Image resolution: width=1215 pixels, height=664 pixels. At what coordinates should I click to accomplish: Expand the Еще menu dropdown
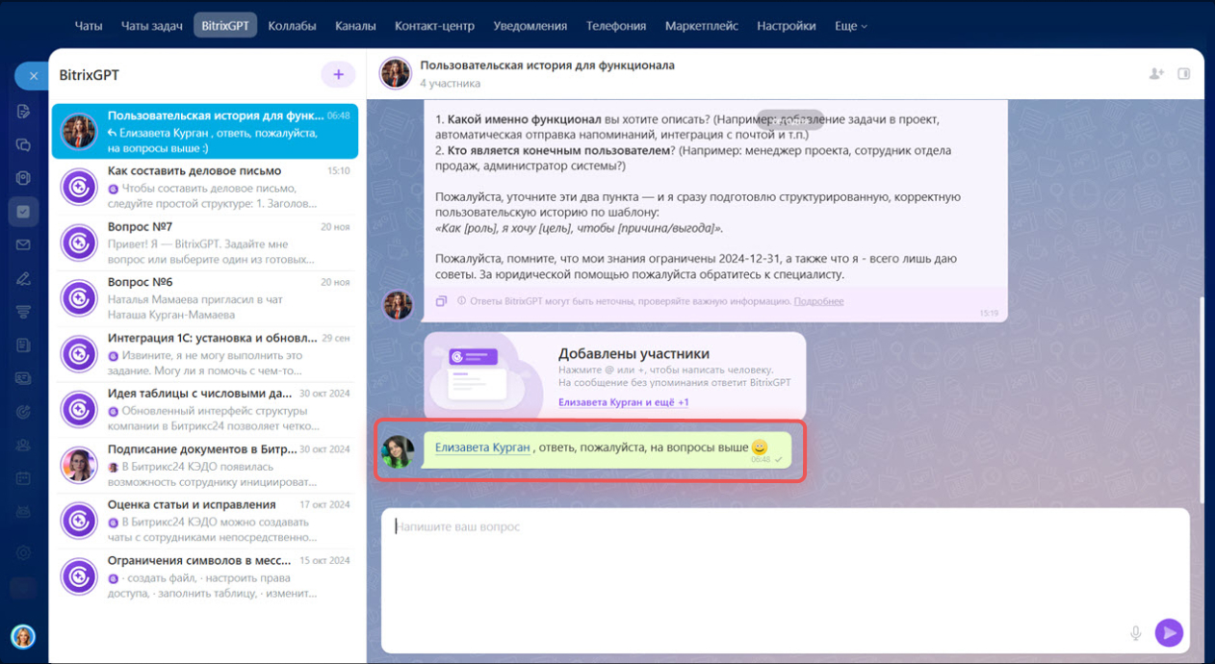click(850, 26)
